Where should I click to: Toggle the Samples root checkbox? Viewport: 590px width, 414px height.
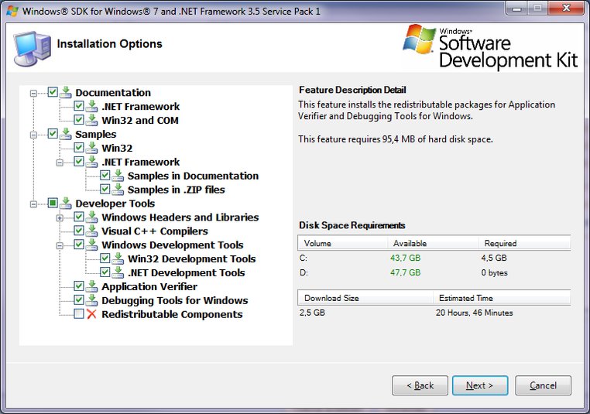[x=53, y=134]
